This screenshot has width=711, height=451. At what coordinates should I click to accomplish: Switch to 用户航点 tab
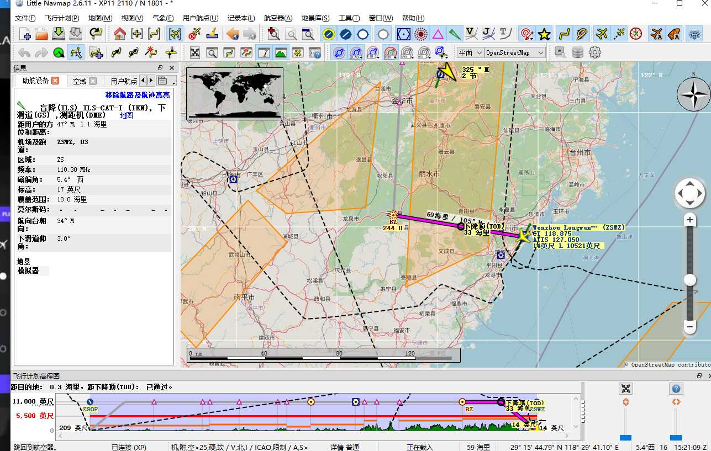click(124, 81)
